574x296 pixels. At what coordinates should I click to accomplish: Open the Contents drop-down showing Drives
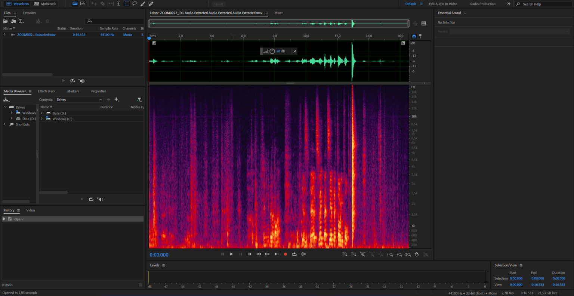(x=79, y=99)
